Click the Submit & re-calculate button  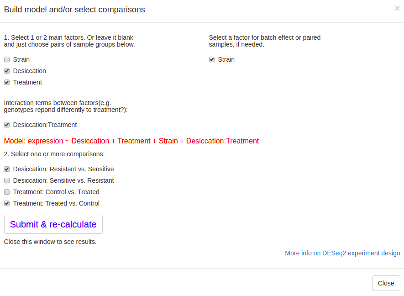[53, 224]
